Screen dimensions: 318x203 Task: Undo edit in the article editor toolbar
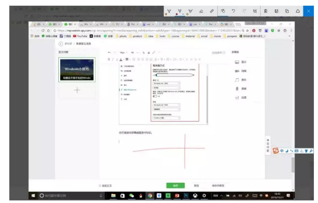tap(110, 52)
